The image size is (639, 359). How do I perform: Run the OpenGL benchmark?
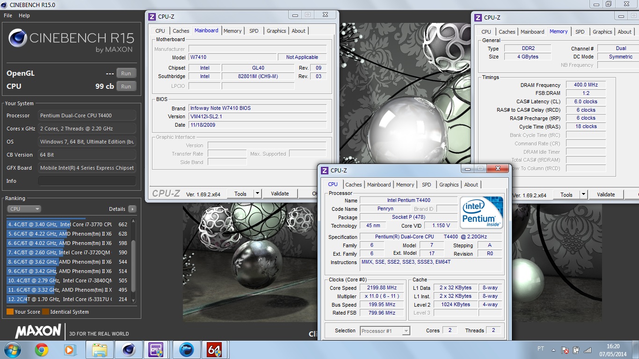pos(126,73)
